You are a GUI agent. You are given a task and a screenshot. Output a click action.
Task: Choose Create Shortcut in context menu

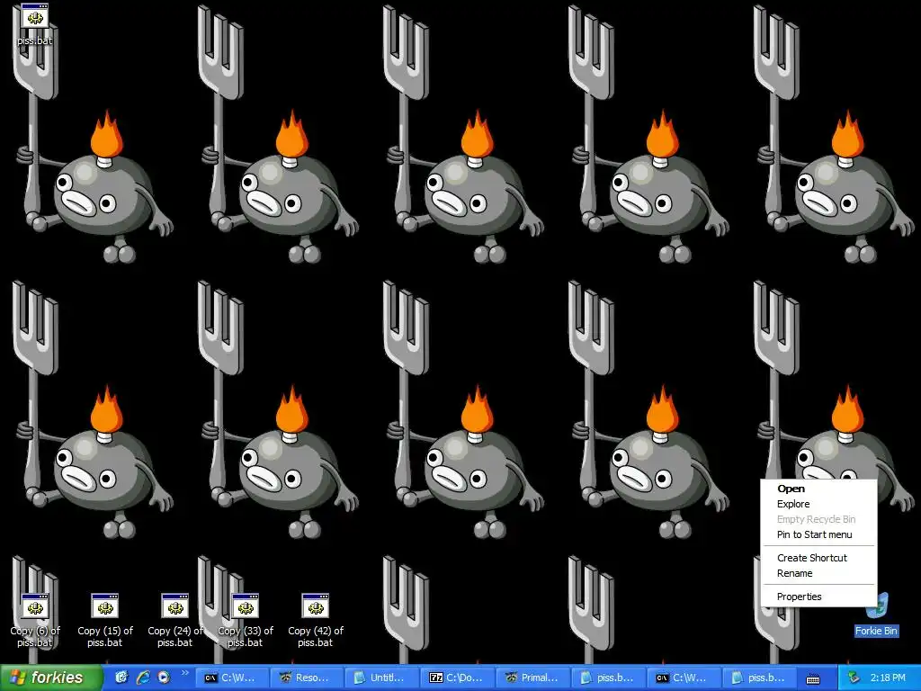[x=818, y=558]
